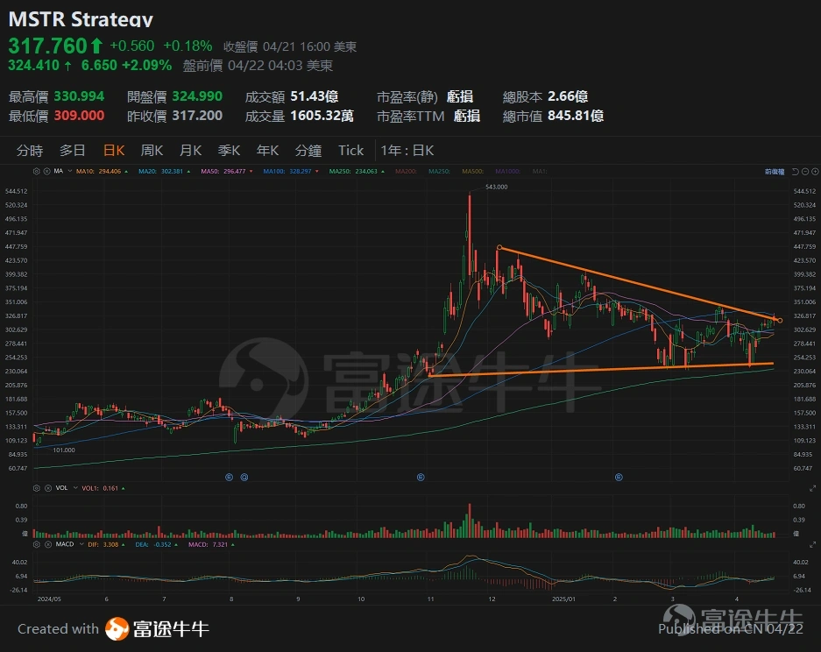Toggle the MA50 line at 296.477

[227, 171]
